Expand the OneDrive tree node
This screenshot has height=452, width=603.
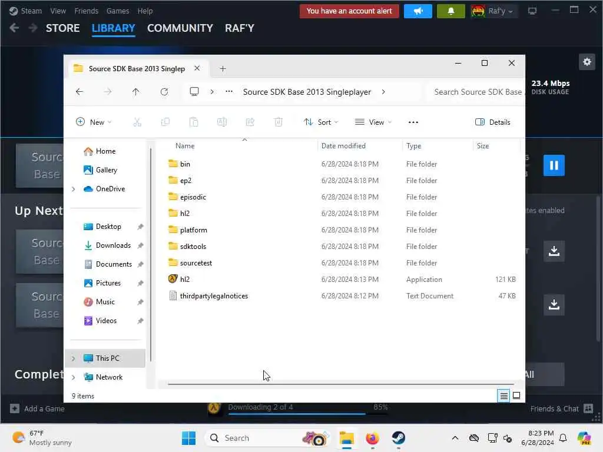click(x=73, y=189)
